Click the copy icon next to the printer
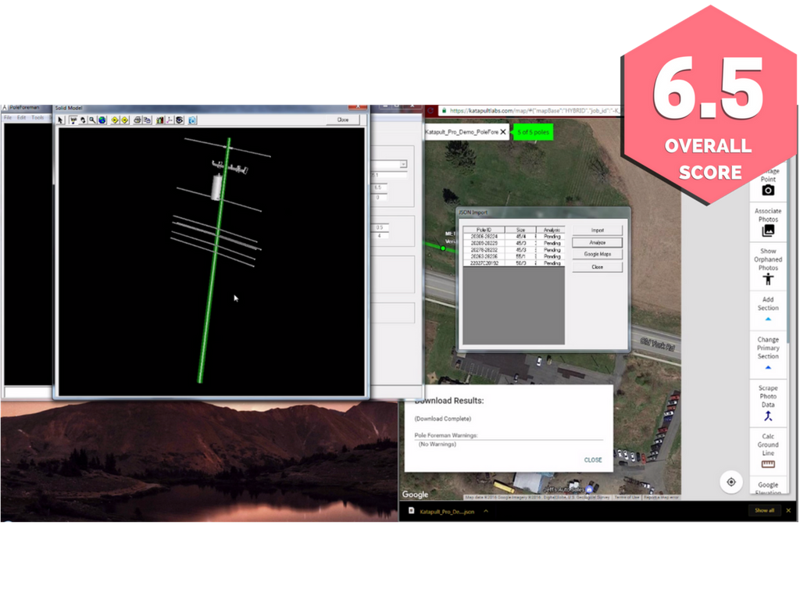The height and width of the screenshot is (600, 800). pyautogui.click(x=147, y=120)
